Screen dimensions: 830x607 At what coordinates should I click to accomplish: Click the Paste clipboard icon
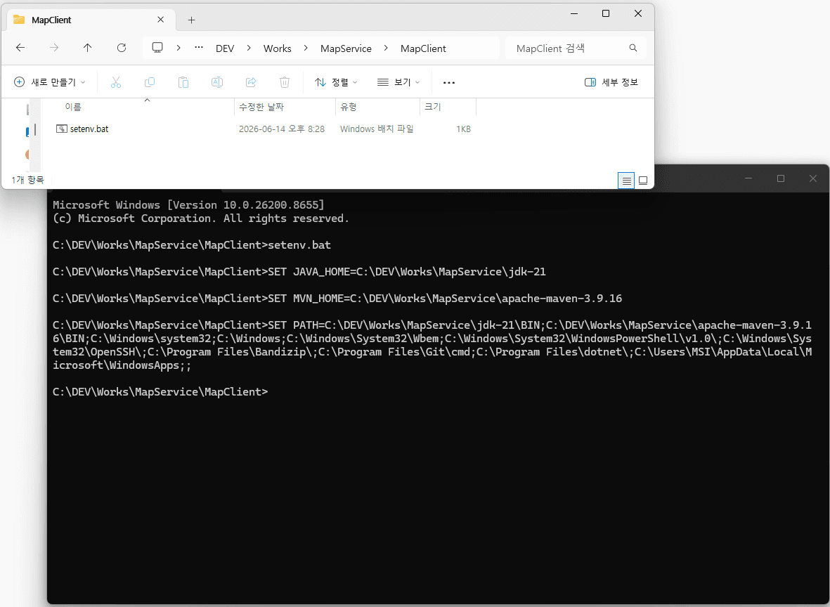click(x=183, y=82)
